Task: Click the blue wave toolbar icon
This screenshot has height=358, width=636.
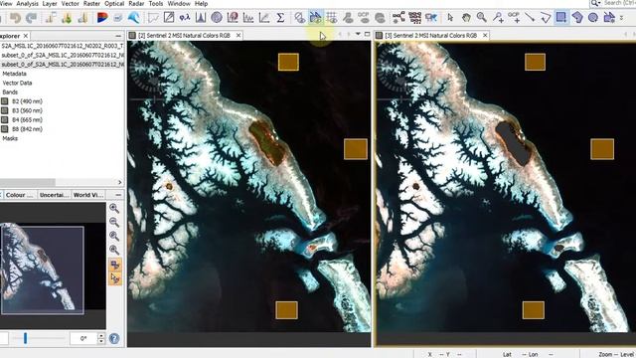Action: coord(134,18)
